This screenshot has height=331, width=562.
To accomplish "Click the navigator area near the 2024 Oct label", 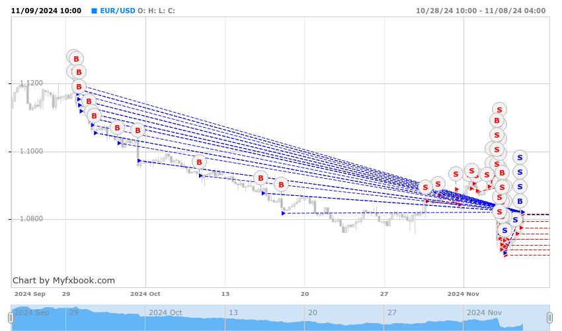I will pos(165,312).
